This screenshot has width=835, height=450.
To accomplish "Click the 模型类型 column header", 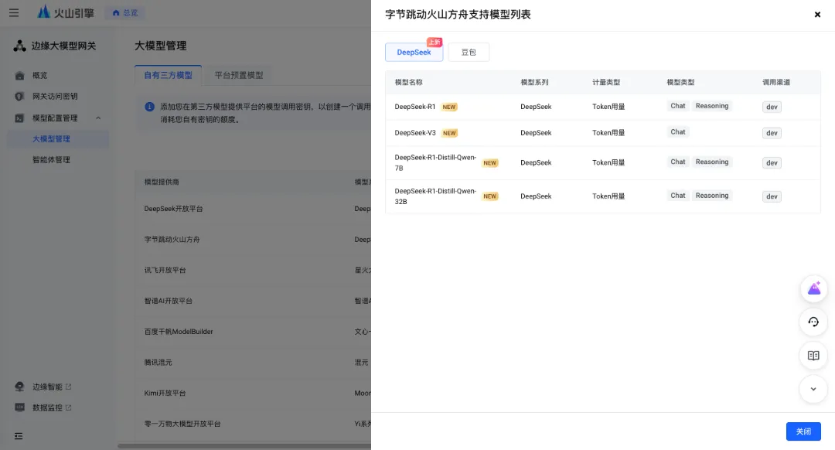I will pos(680,82).
